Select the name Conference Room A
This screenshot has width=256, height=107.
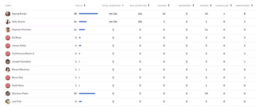tap(23, 53)
